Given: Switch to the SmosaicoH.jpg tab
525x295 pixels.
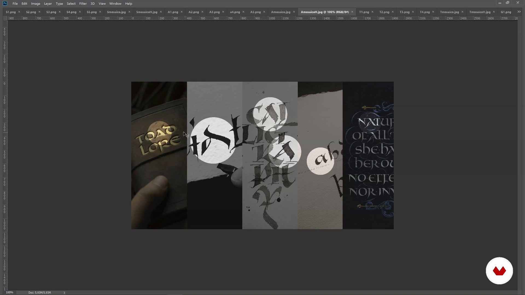Looking at the screenshot, I should [x=147, y=12].
